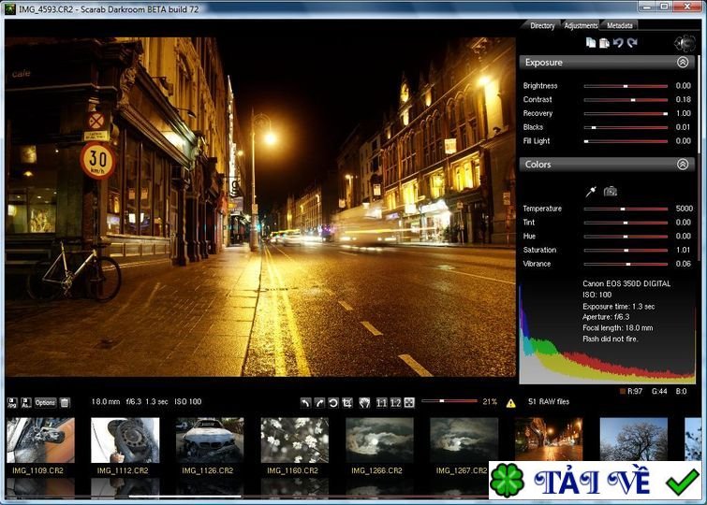The width and height of the screenshot is (707, 505).
Task: Set zoom to 1:1 view
Action: [381, 402]
